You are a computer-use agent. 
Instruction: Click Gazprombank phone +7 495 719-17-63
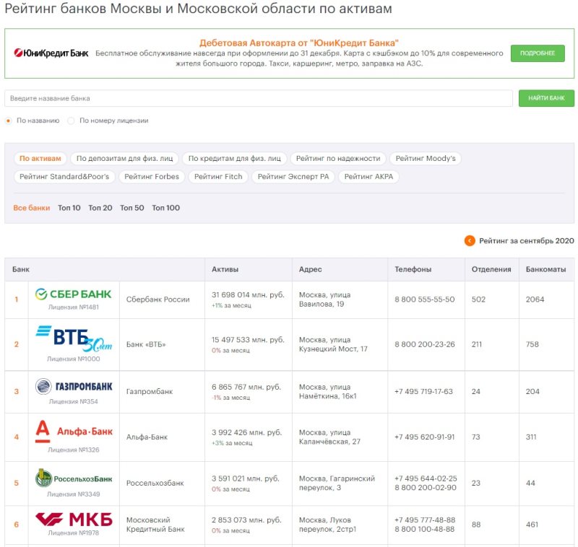423,391
